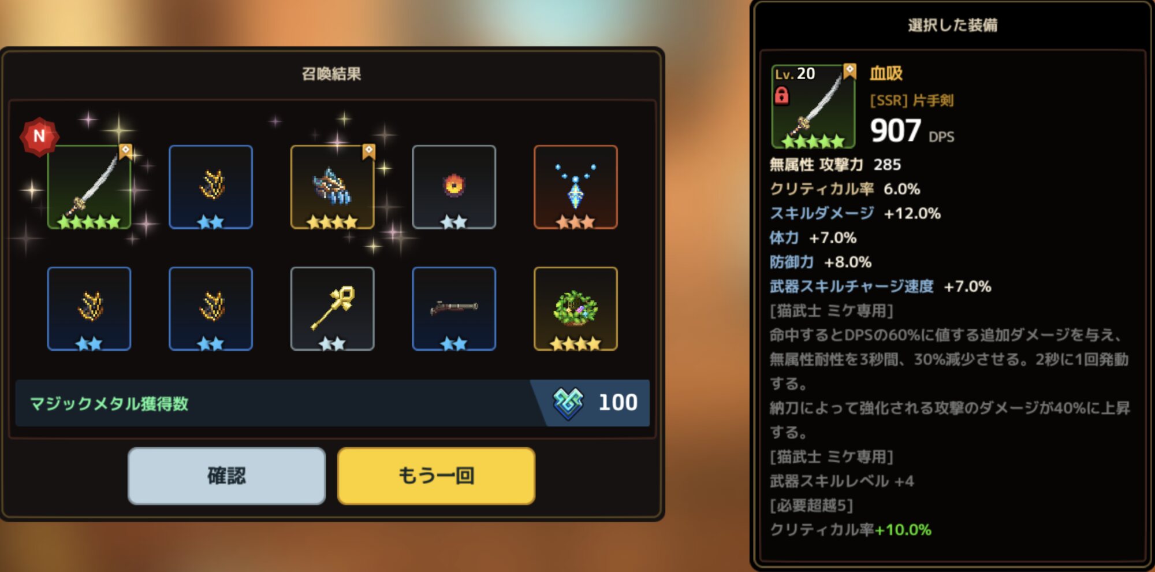Click the マジックメタル獲得数 bar
This screenshot has width=1155, height=572.
click(x=332, y=403)
